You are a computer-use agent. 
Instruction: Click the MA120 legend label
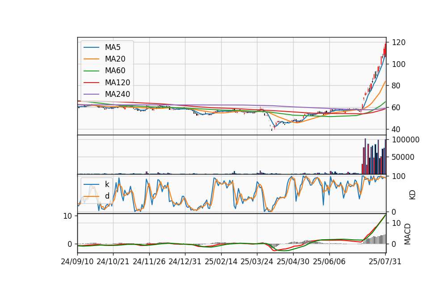point(118,83)
